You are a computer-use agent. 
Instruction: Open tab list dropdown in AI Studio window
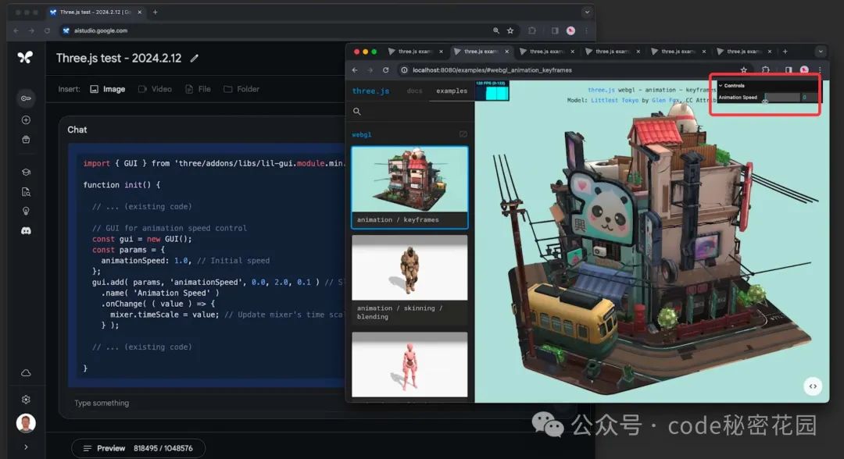pos(587,12)
